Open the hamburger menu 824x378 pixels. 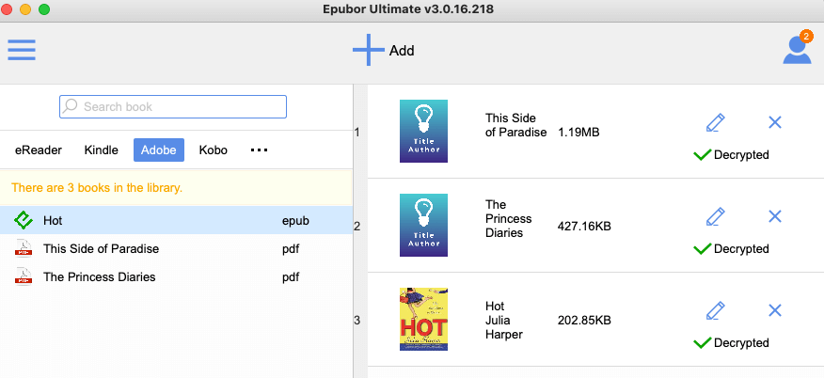pos(22,50)
